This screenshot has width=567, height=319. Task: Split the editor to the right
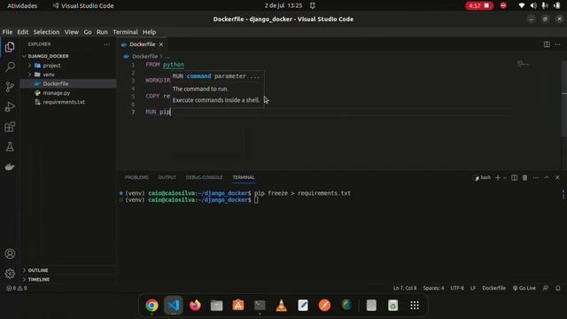[547, 44]
